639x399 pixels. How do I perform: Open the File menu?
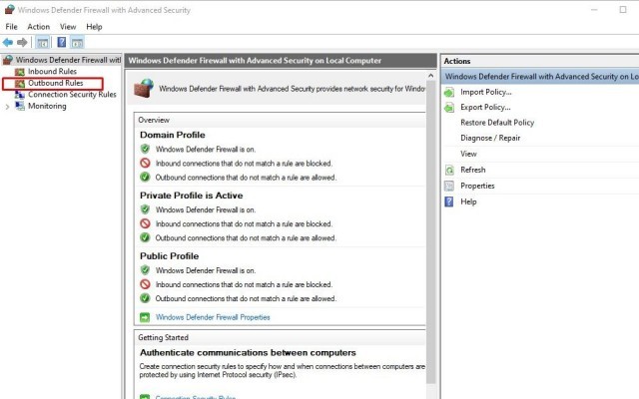pos(11,27)
